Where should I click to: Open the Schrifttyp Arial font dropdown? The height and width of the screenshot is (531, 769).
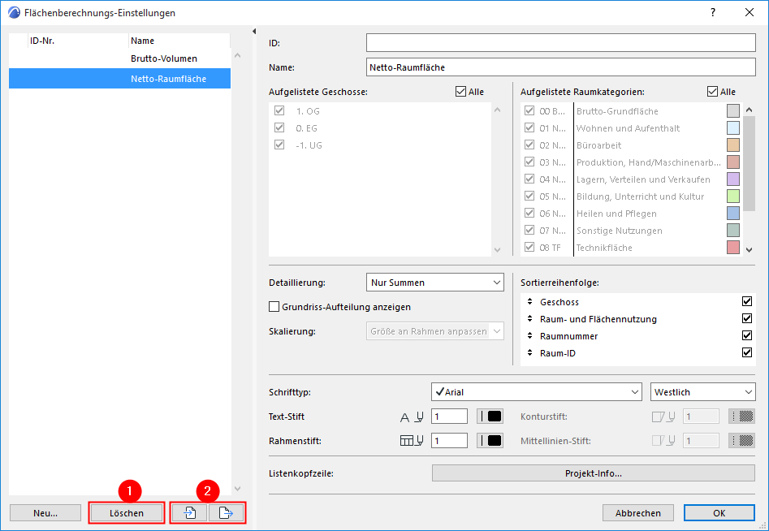[x=537, y=391]
